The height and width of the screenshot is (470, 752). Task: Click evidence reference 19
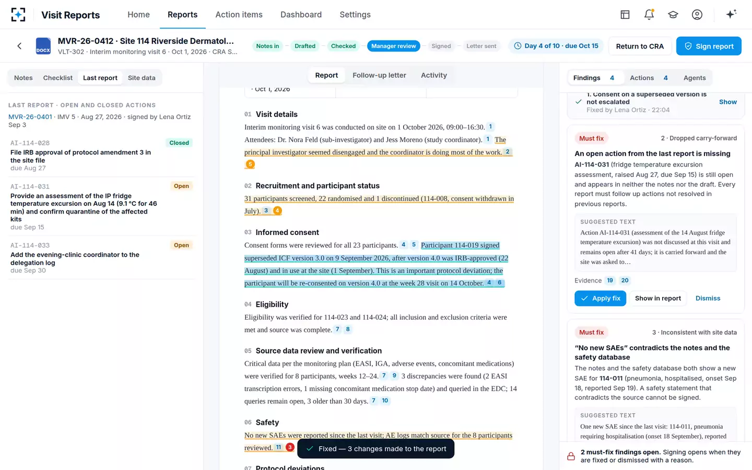tap(610, 280)
